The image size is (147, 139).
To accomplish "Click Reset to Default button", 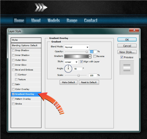I will click(x=89, y=82).
